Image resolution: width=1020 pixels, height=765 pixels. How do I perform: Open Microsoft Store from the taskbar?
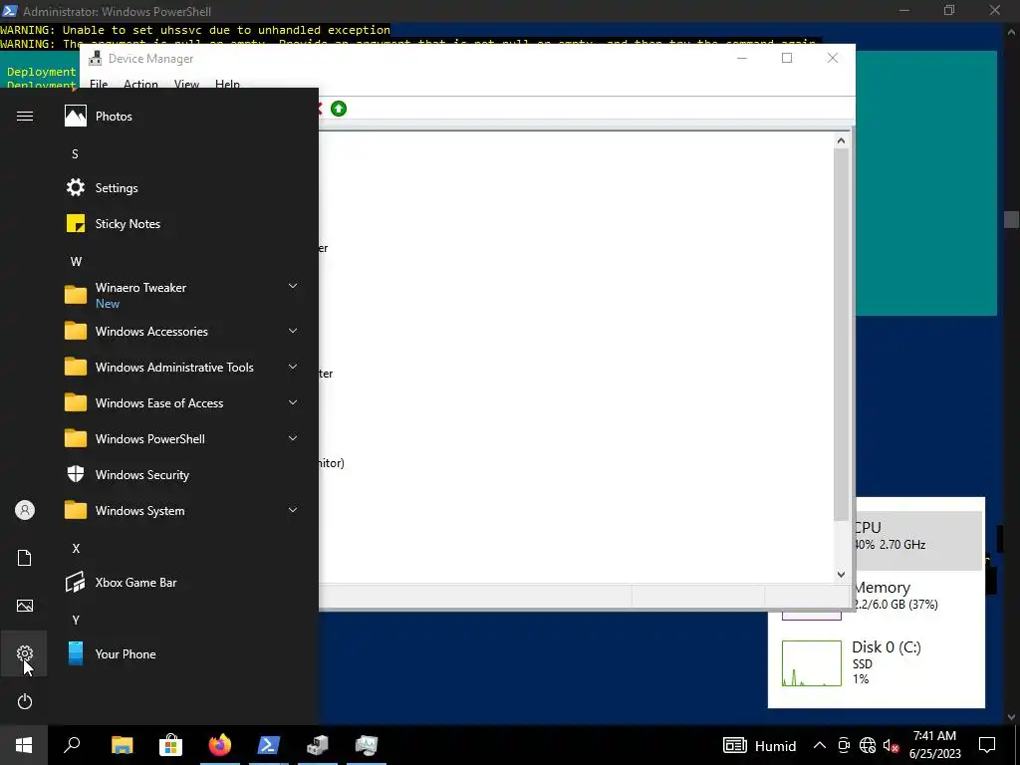point(170,745)
